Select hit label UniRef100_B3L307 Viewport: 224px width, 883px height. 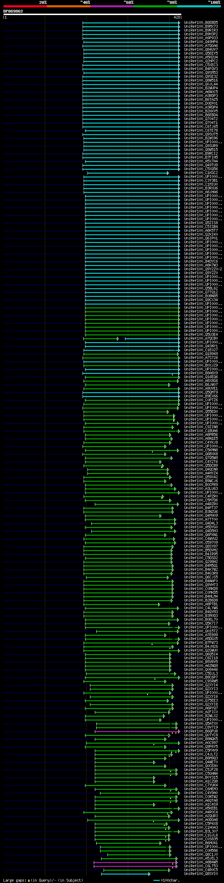click(201, 832)
